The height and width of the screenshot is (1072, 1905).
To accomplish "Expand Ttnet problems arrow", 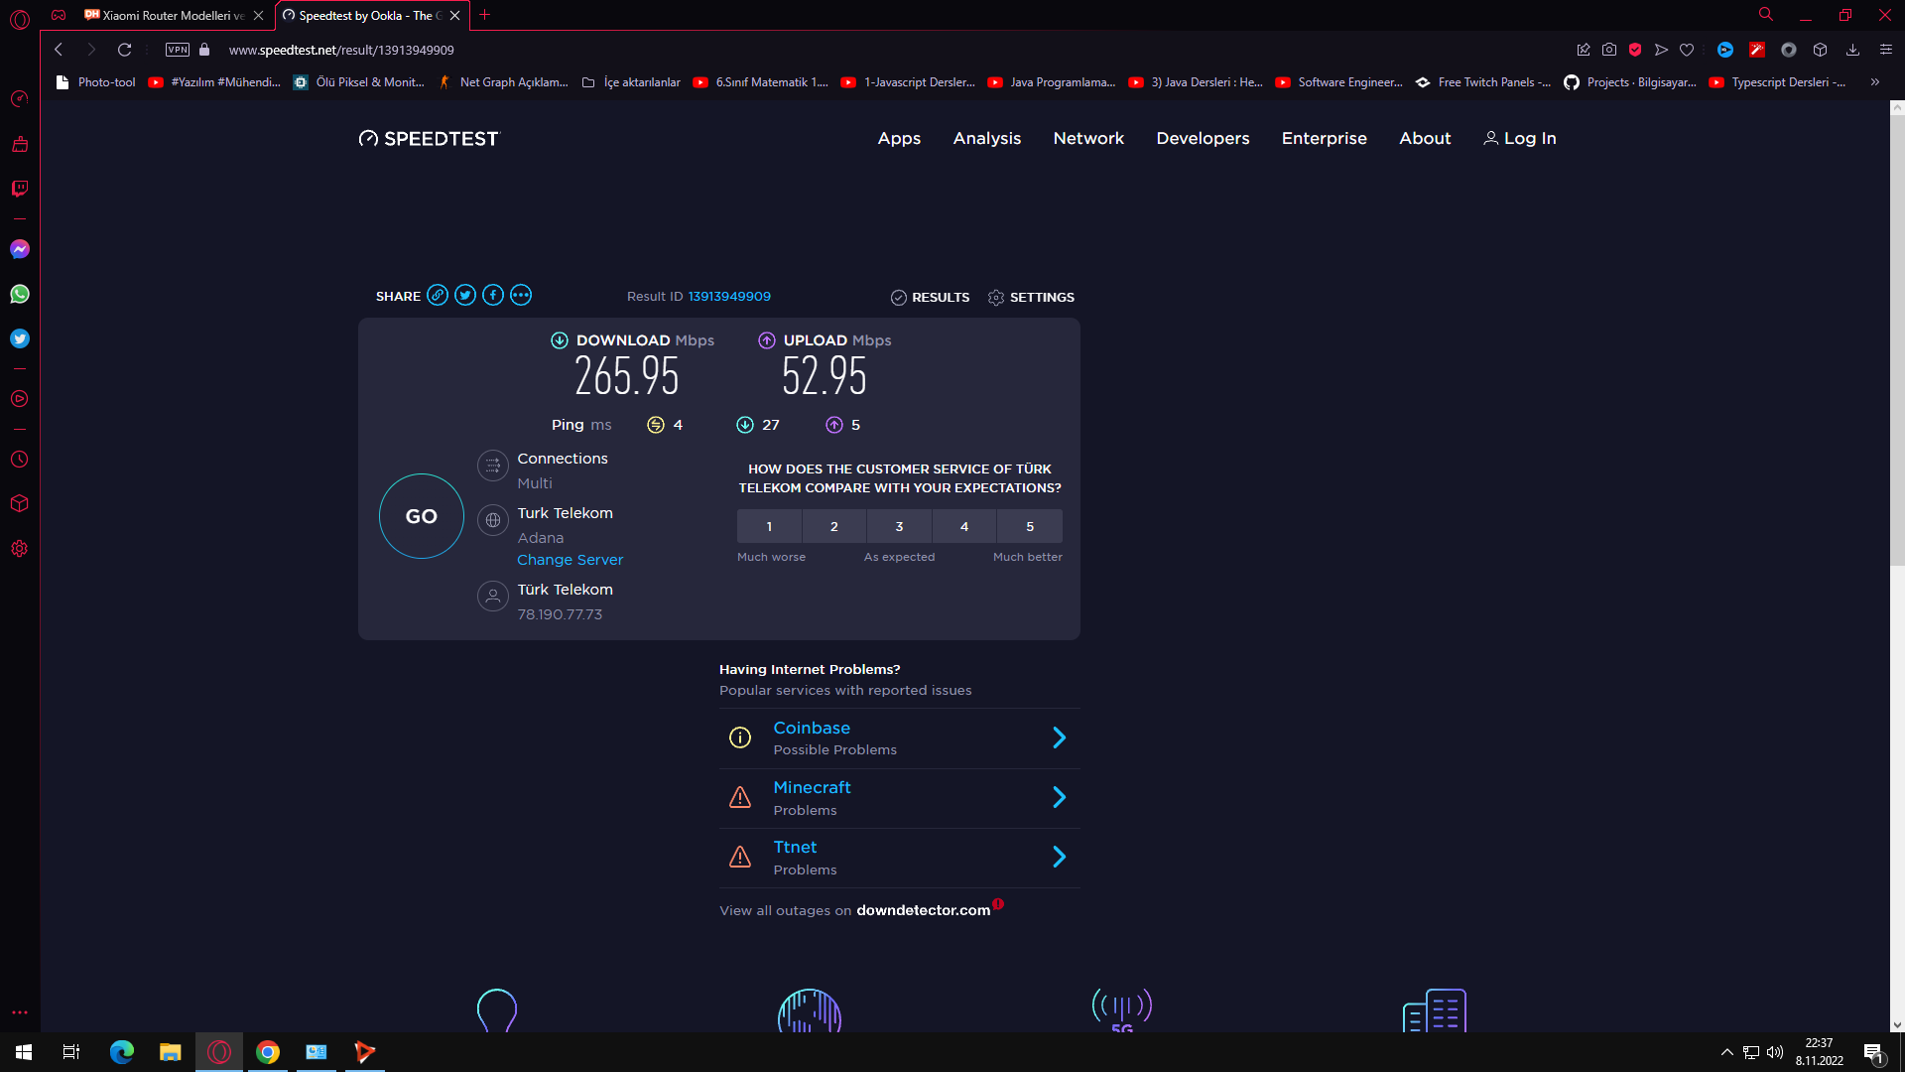I will 1059,857.
